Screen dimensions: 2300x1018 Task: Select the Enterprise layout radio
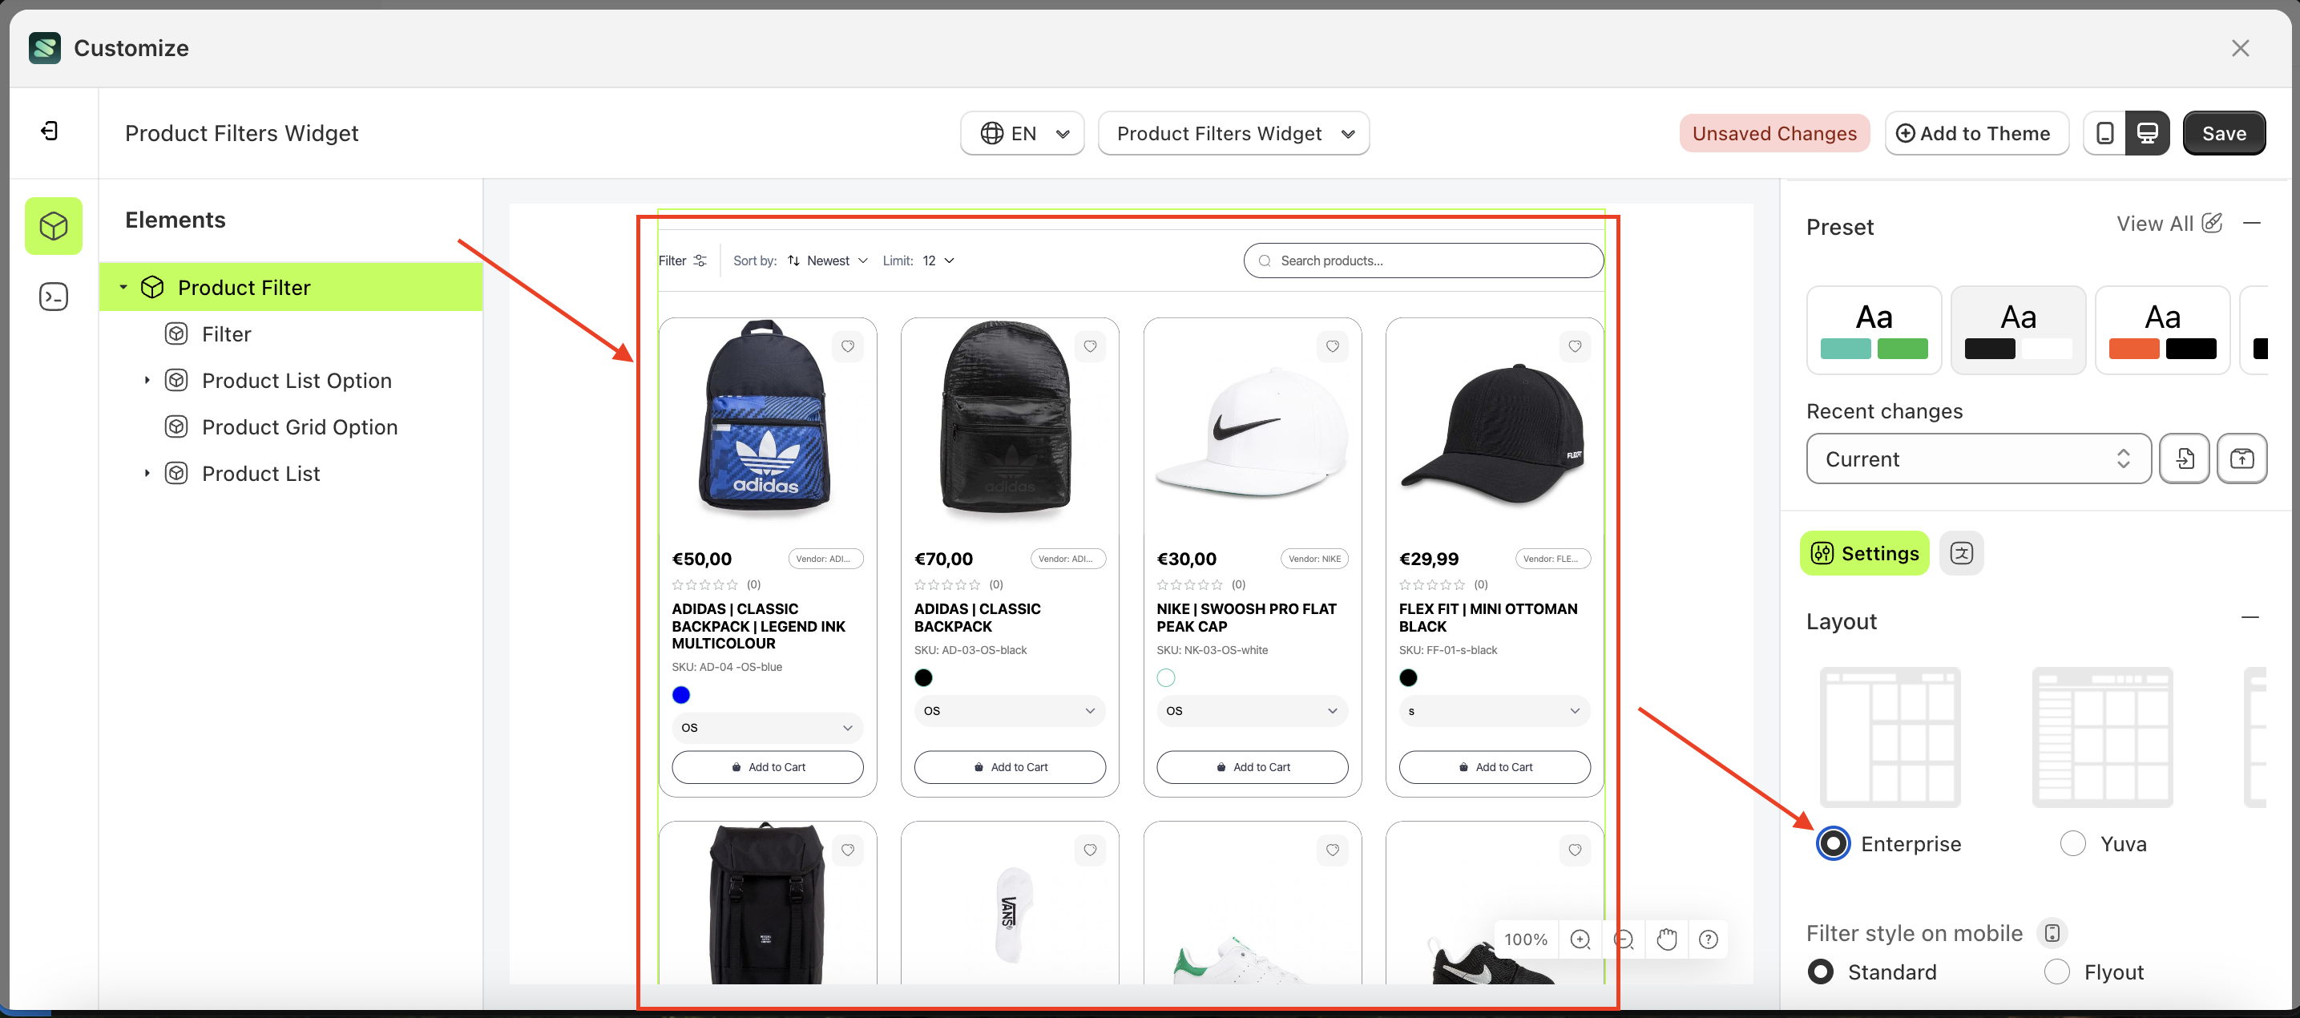coord(1833,844)
